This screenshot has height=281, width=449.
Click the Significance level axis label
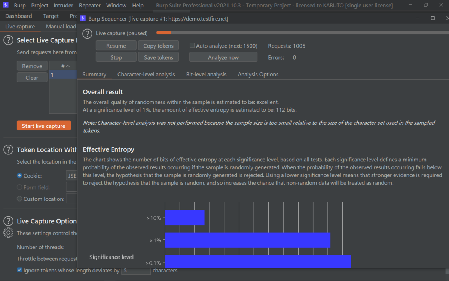point(112,257)
